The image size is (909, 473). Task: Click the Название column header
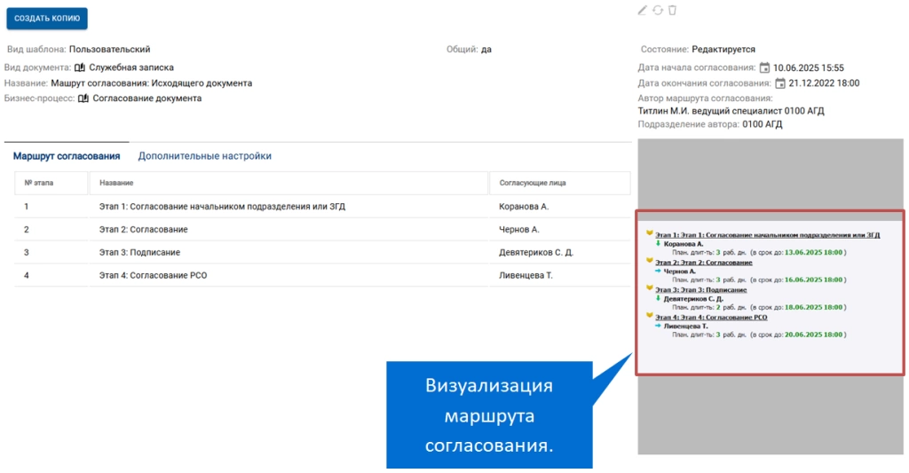pos(116,183)
